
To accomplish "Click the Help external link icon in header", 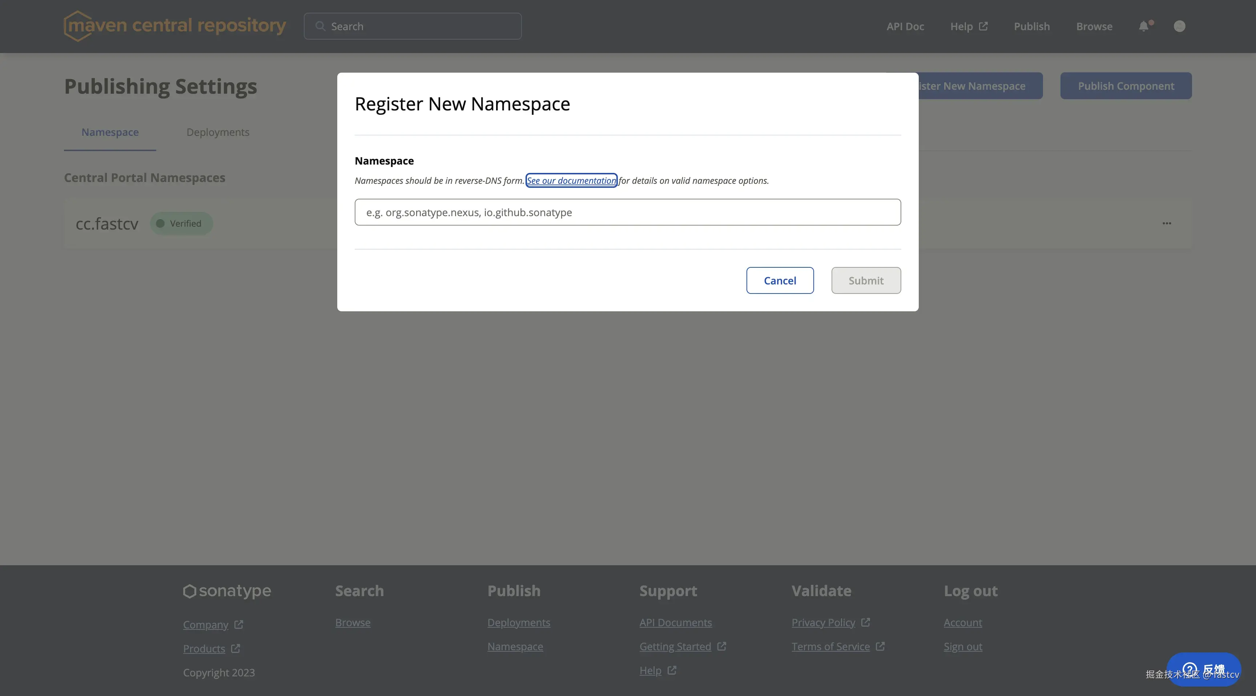I will pos(983,26).
